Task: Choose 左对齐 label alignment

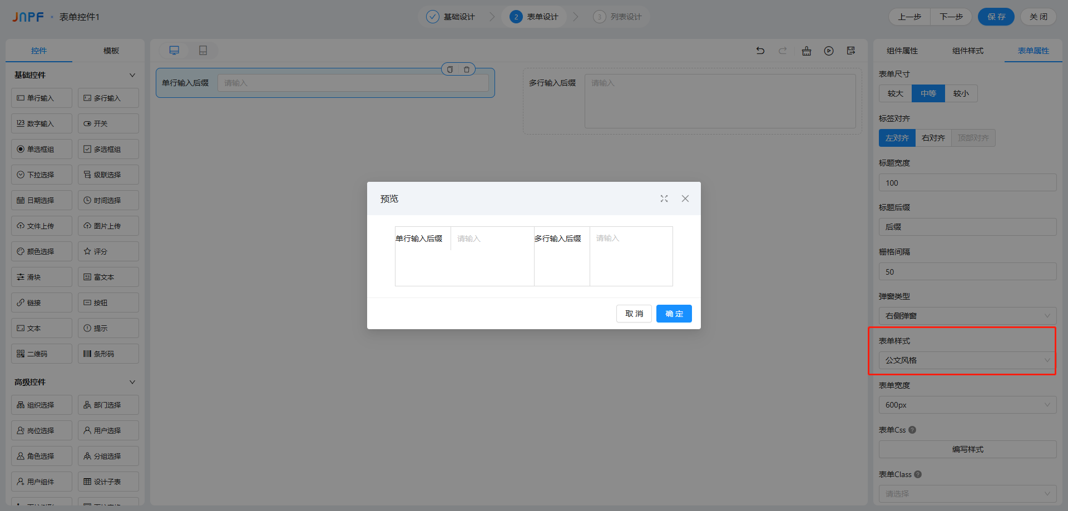Action: [x=897, y=138]
